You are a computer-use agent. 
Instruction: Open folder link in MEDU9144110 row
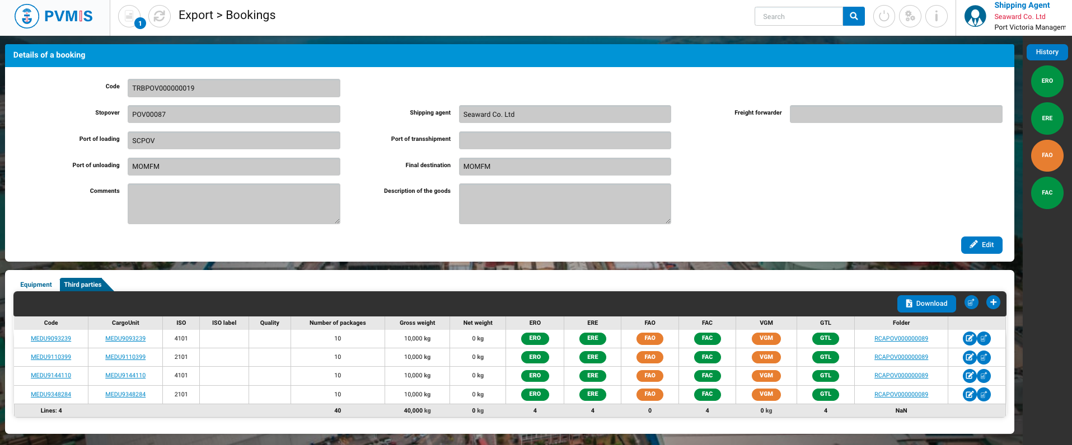click(901, 376)
